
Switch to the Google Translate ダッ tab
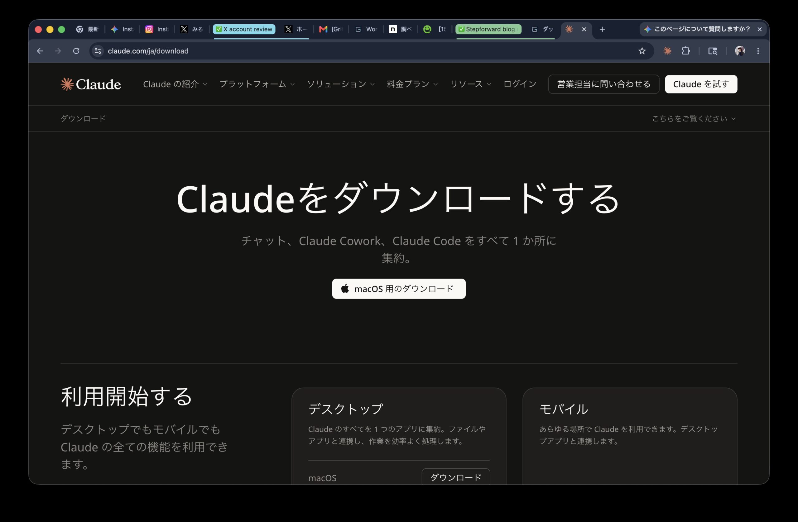542,30
